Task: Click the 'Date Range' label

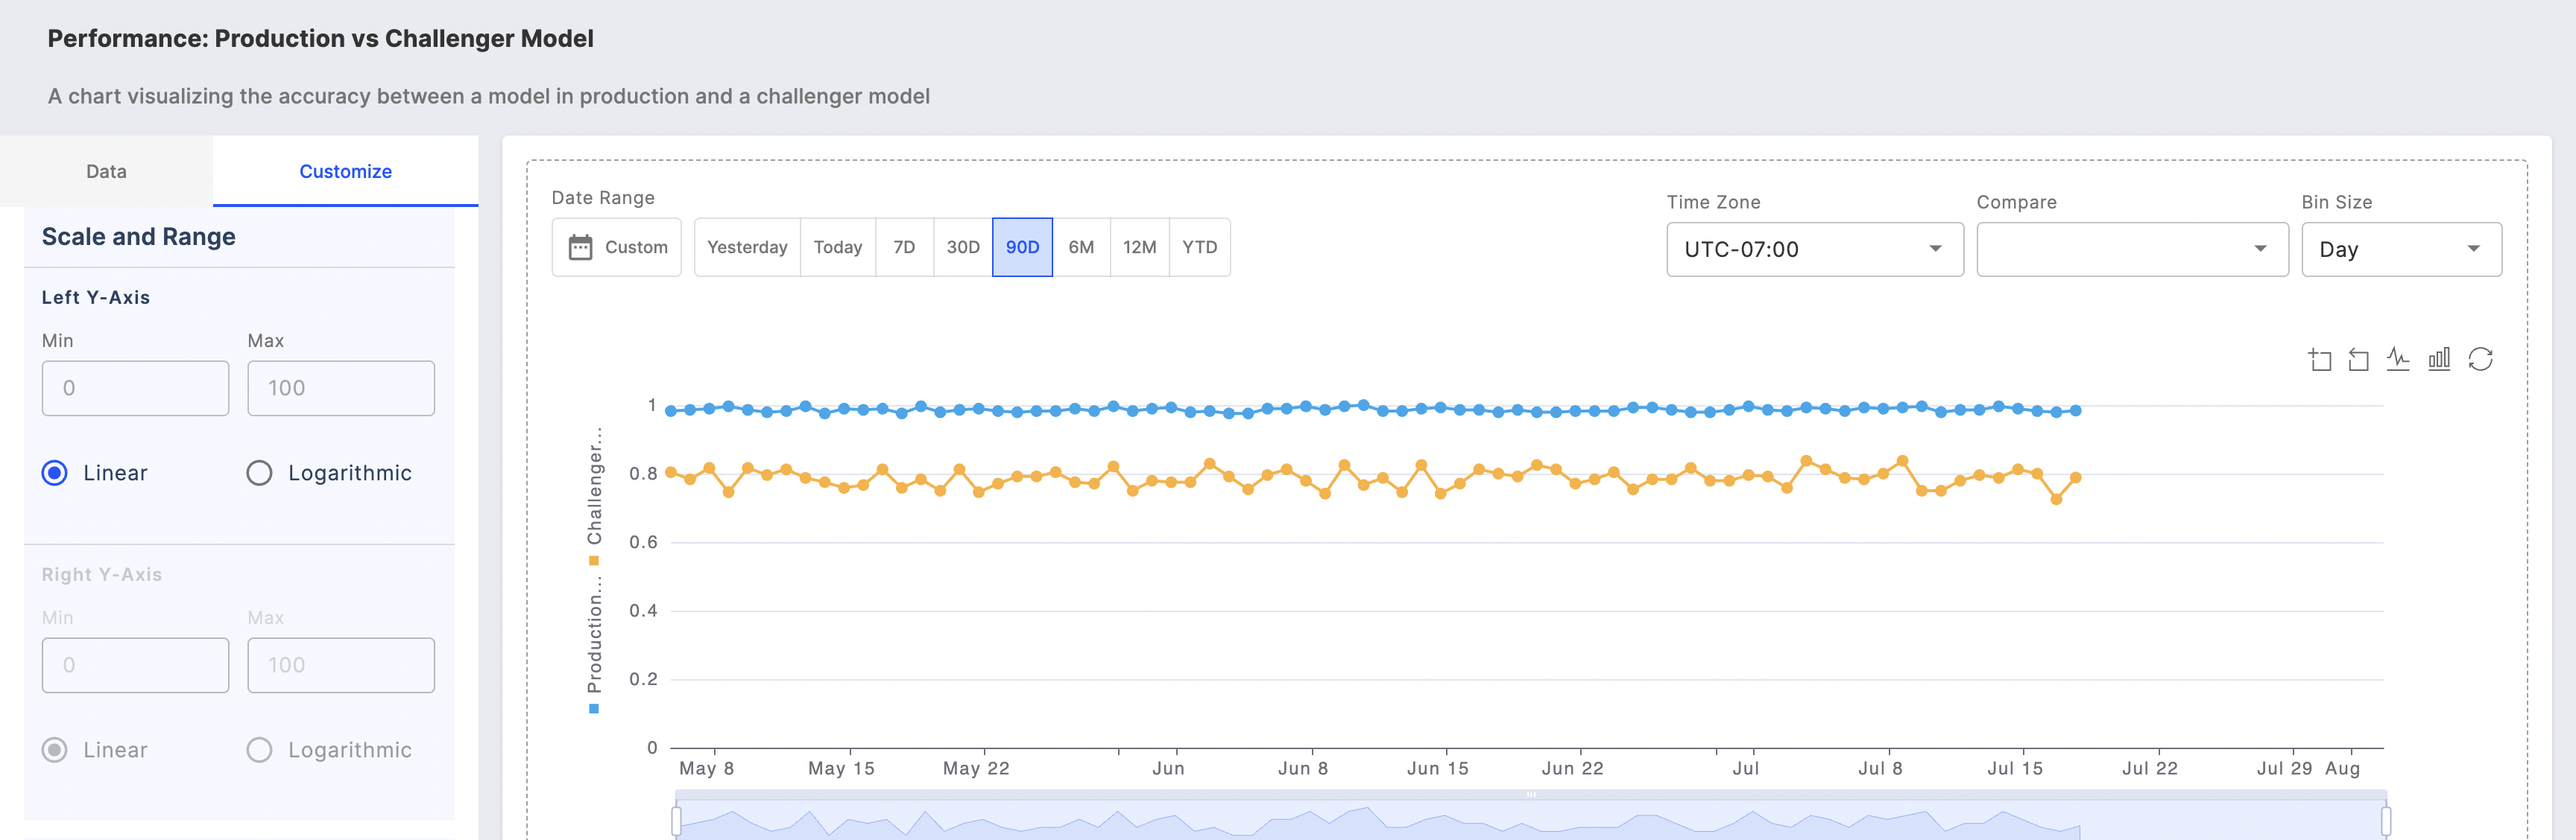Action: click(603, 198)
